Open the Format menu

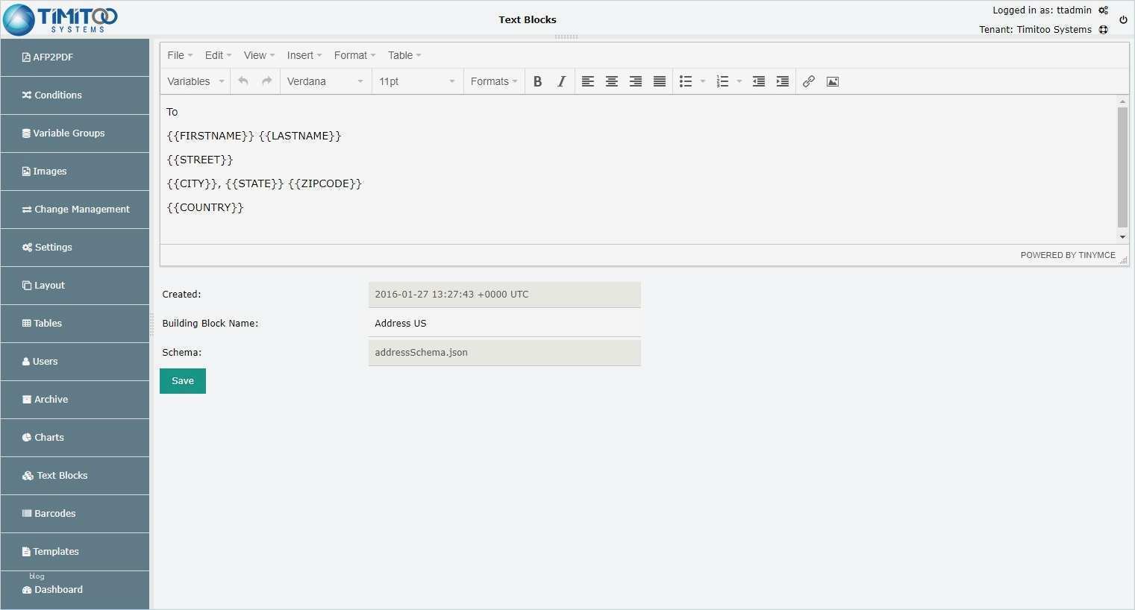354,55
